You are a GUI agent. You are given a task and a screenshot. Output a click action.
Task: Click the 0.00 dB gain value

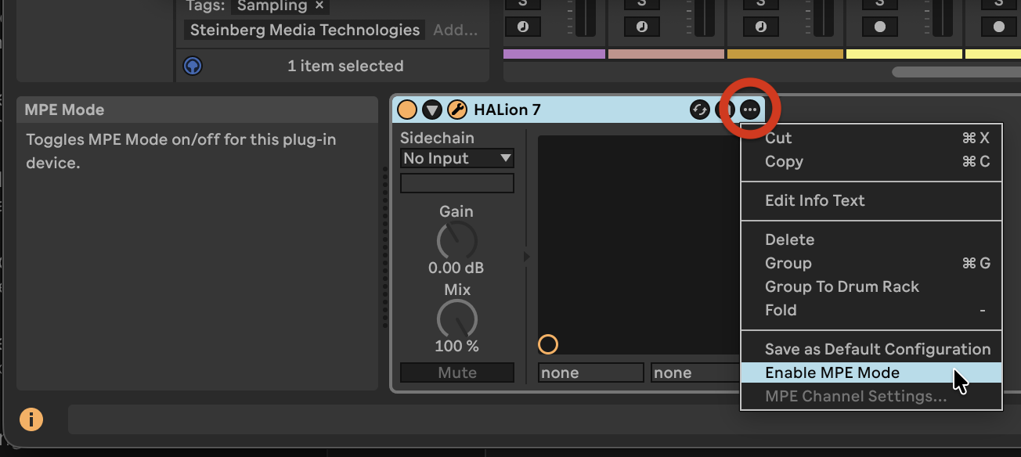456,268
